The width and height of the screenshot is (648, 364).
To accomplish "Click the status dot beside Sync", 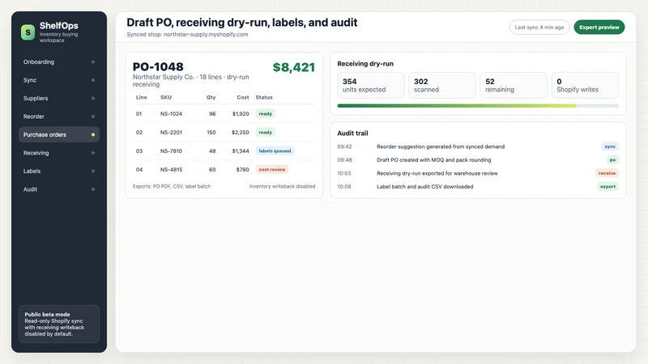I will coord(93,80).
